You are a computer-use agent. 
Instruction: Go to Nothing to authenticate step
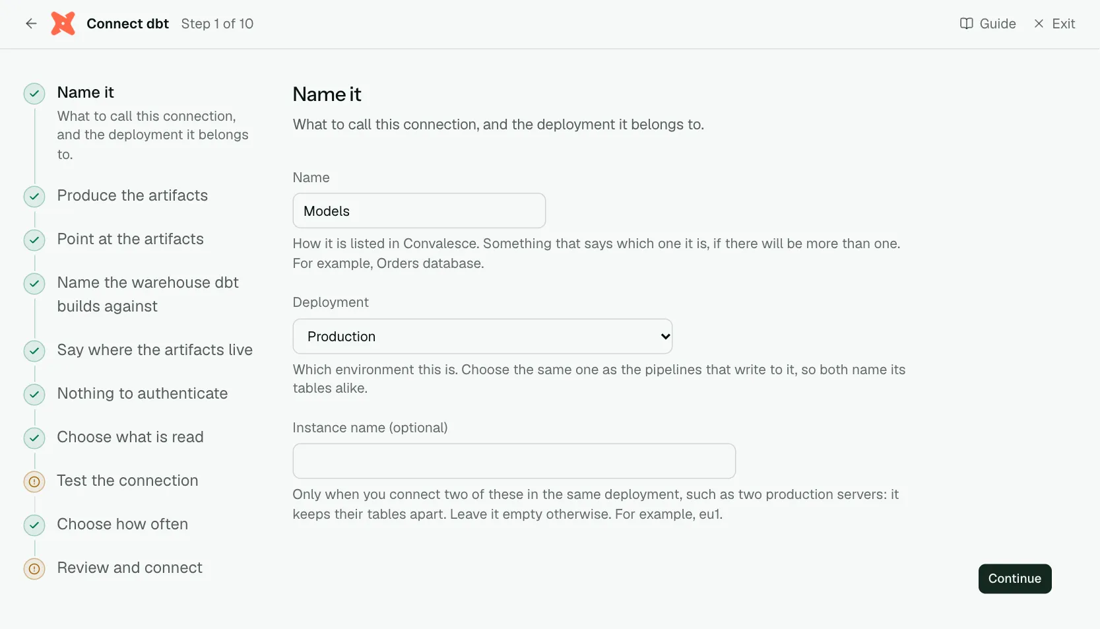point(143,393)
